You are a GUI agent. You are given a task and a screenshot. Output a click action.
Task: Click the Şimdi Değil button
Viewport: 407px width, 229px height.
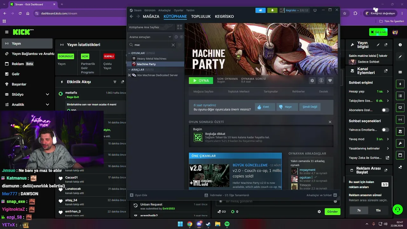click(x=310, y=107)
